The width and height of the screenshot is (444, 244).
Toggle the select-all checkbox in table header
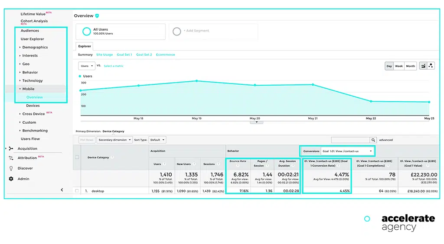pyautogui.click(x=77, y=157)
